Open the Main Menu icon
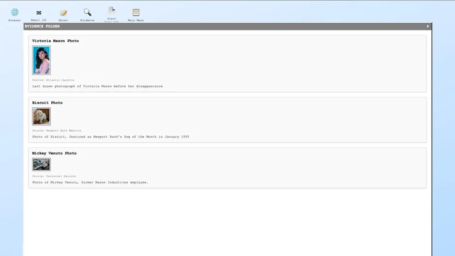Screen dimensions: 455x256 [136, 12]
